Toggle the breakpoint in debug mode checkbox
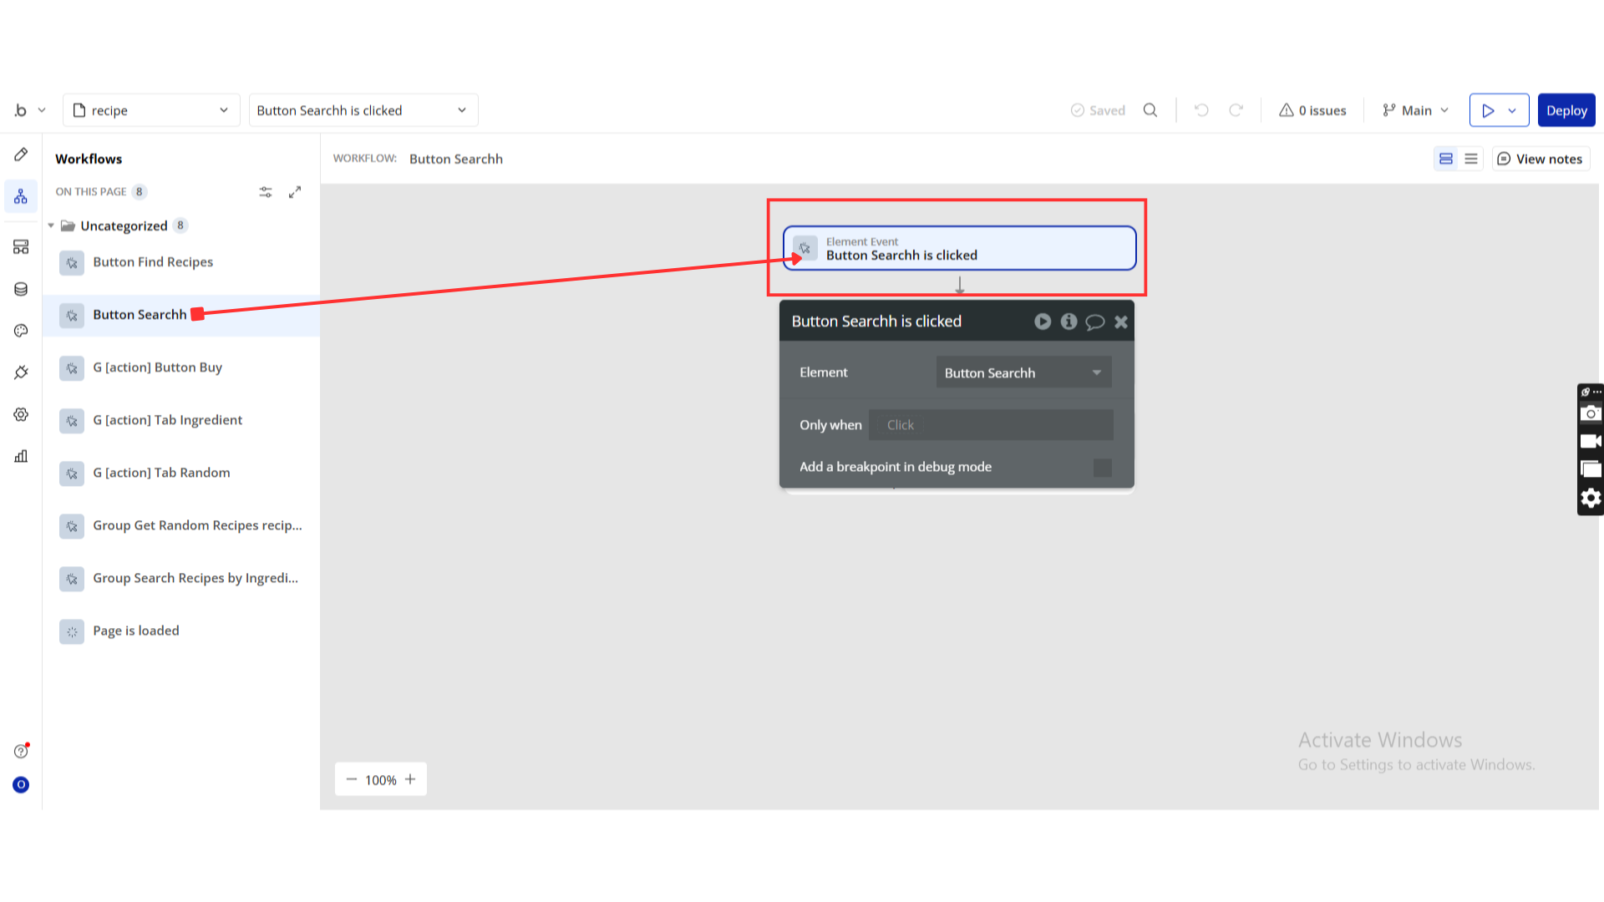 pos(1102,468)
